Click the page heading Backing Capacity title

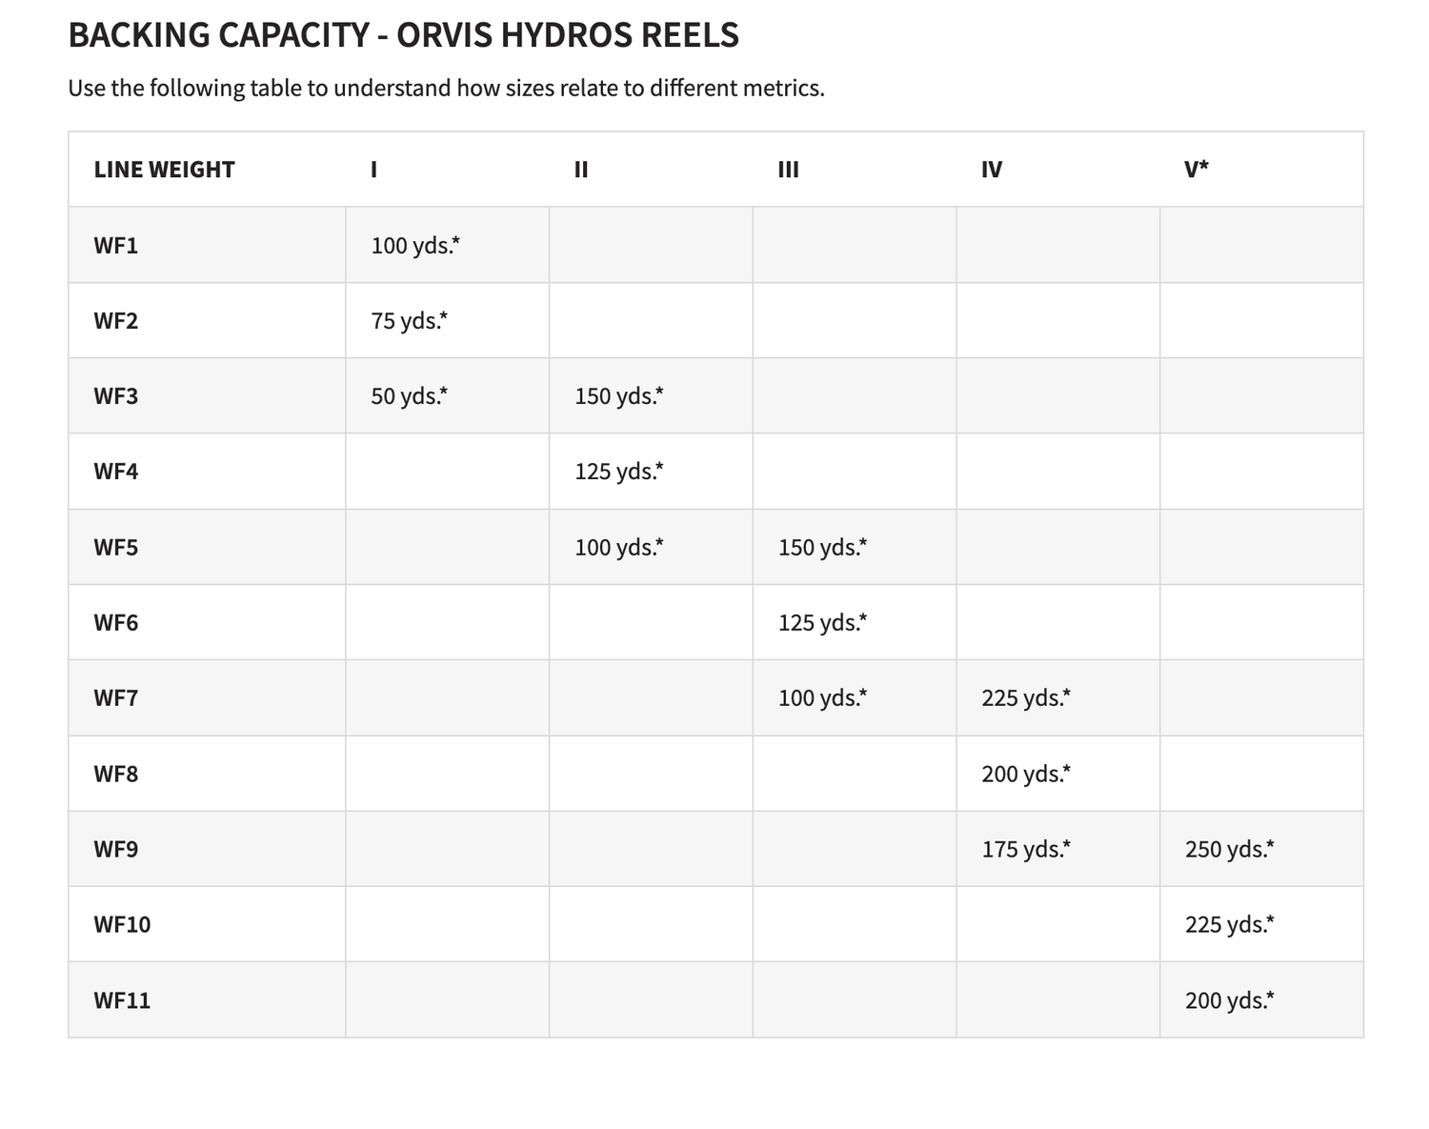click(x=403, y=35)
